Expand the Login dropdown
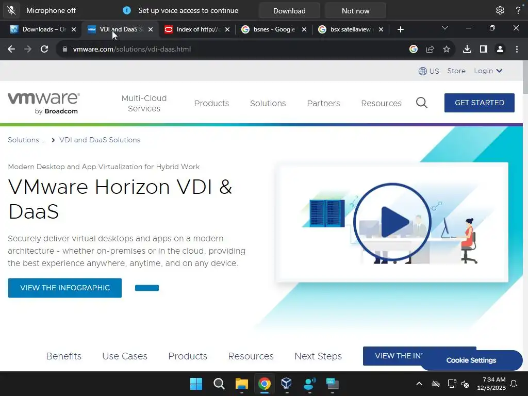This screenshot has height=396, width=528. click(488, 71)
